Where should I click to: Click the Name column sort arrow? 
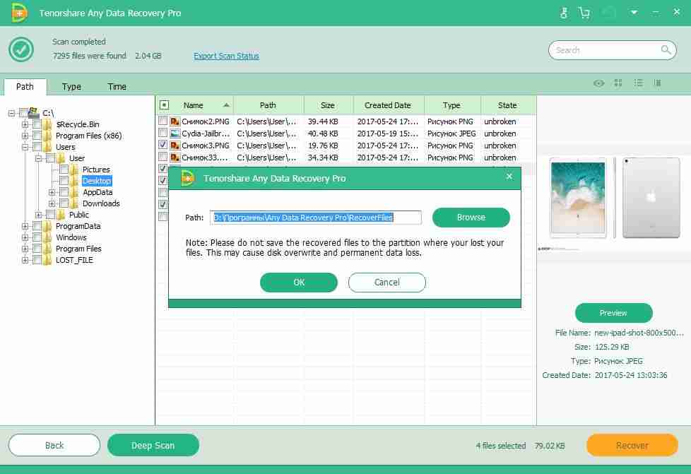[x=226, y=105]
